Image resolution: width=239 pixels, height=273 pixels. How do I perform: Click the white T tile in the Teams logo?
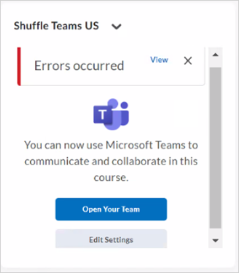coord(103,114)
